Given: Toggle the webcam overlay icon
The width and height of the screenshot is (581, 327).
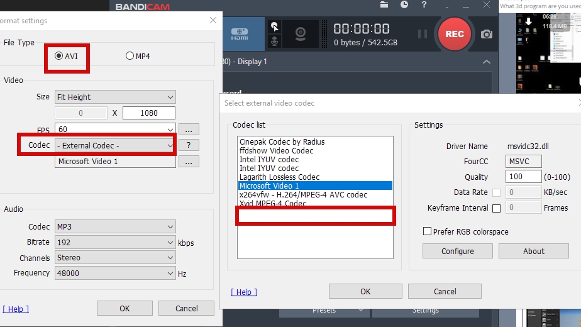Looking at the screenshot, I should [x=301, y=34].
